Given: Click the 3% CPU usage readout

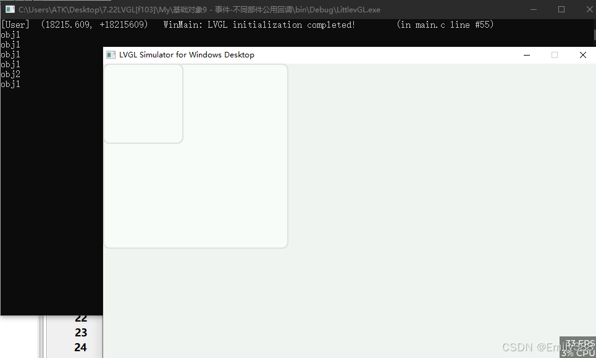Looking at the screenshot, I should pos(576,352).
